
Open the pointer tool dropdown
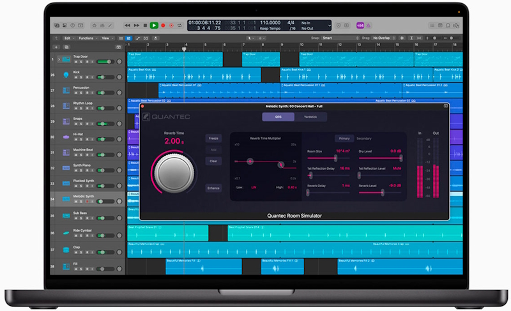(x=250, y=38)
